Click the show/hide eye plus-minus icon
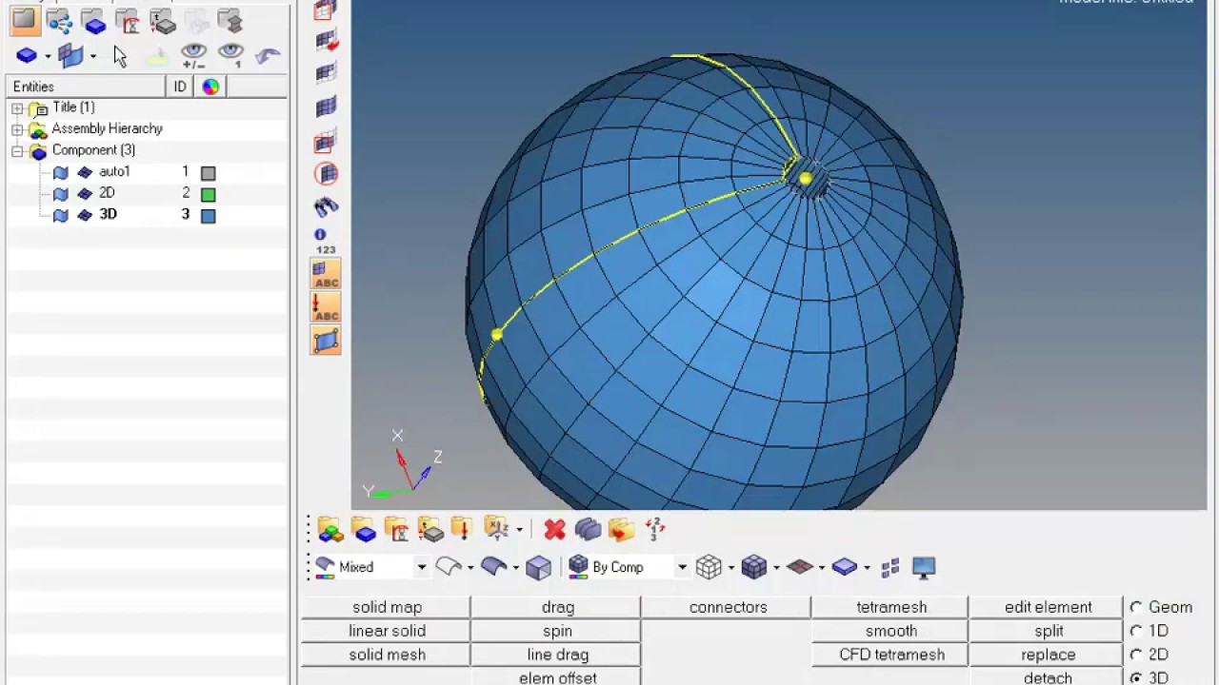Screen dimensions: 1219x685 [x=193, y=55]
